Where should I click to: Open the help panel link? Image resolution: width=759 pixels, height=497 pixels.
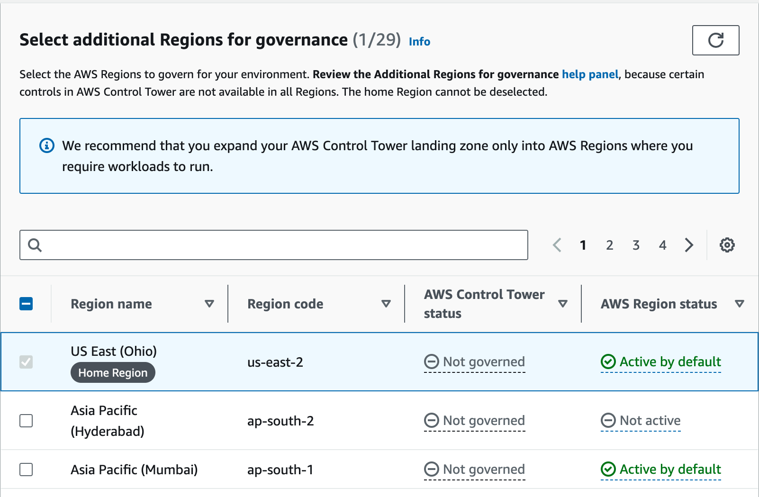590,74
